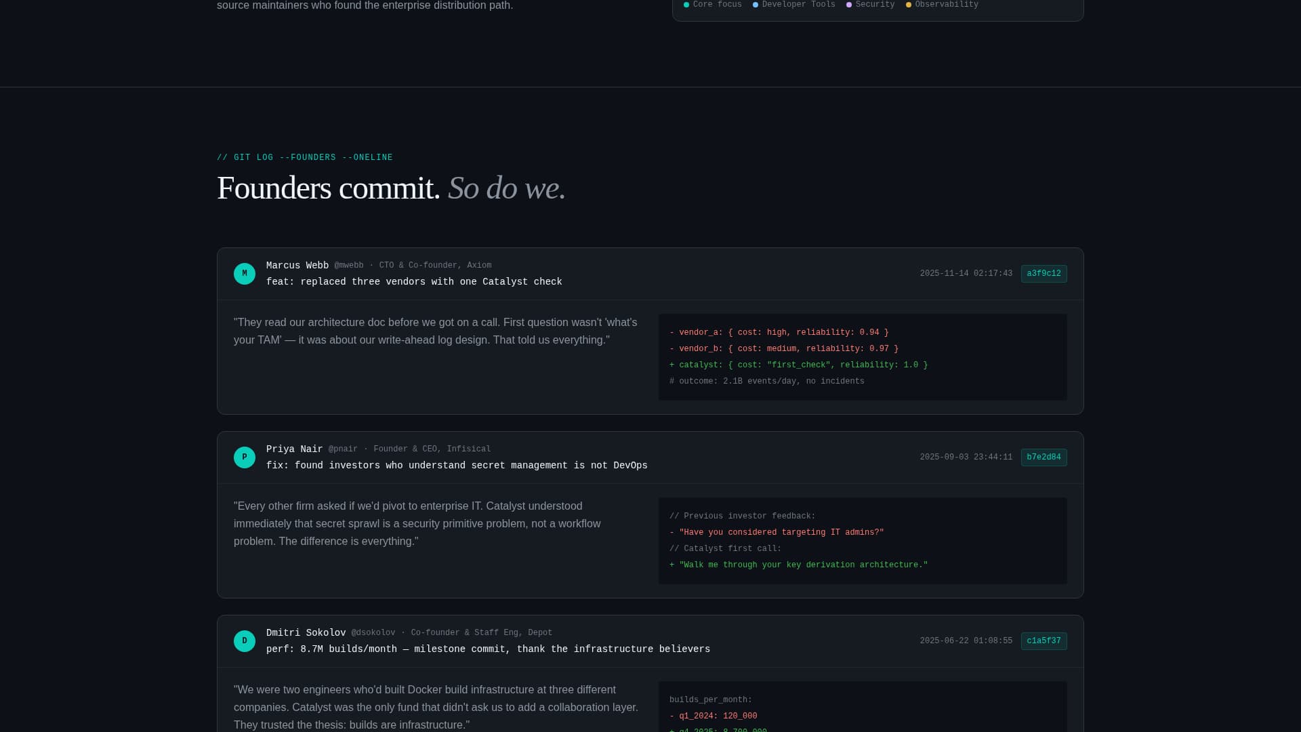This screenshot has width=1301, height=732.
Task: Click Dmitri Sokolov's round D avatar
Action: 245,641
